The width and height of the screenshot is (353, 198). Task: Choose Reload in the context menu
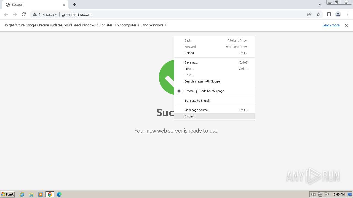pyautogui.click(x=215, y=53)
